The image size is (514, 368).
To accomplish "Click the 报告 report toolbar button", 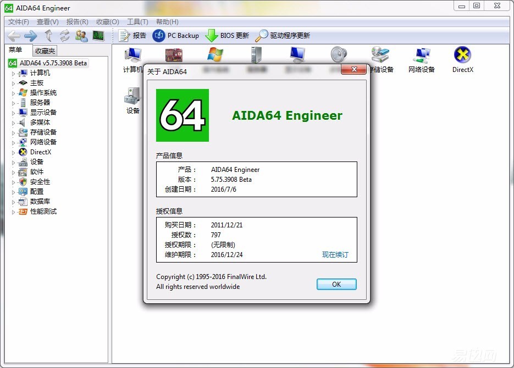I will tap(132, 35).
